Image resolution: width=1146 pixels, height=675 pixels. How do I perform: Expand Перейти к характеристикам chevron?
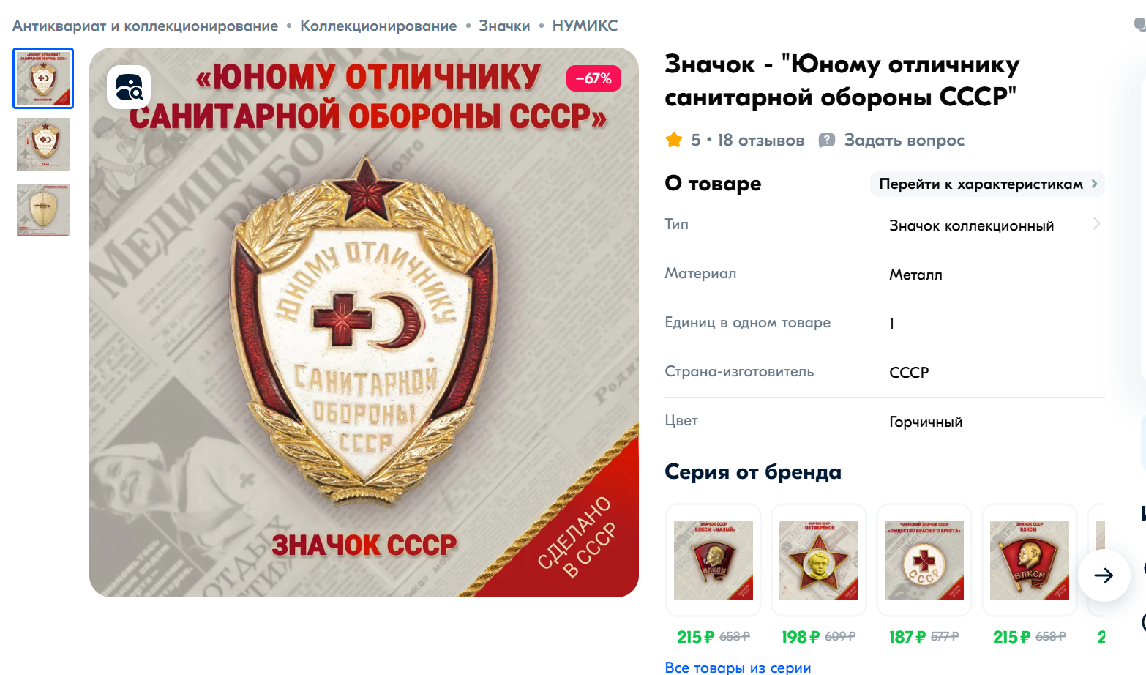[1095, 184]
